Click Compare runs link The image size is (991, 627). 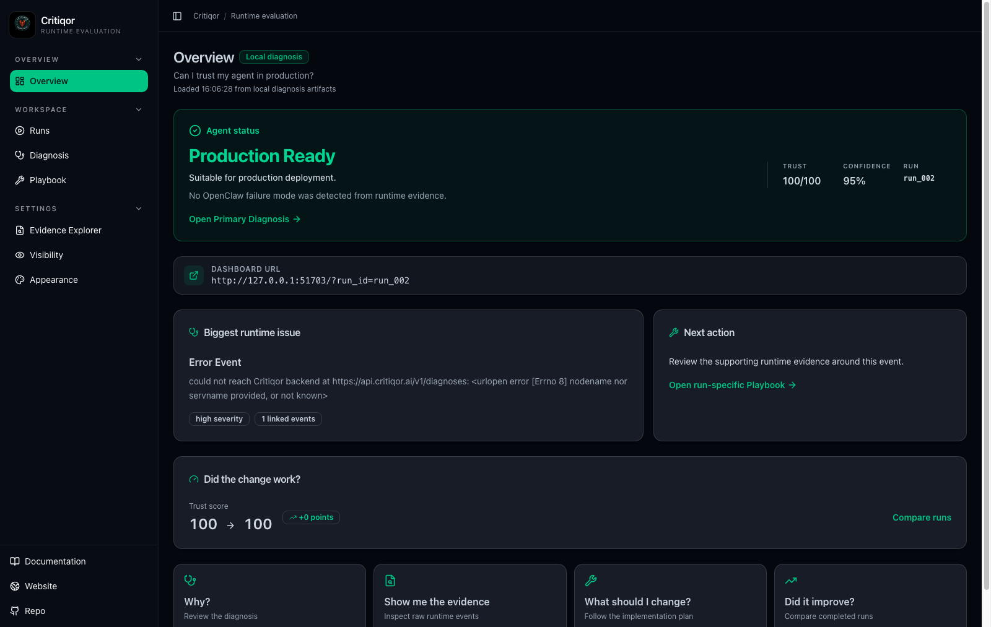click(922, 517)
